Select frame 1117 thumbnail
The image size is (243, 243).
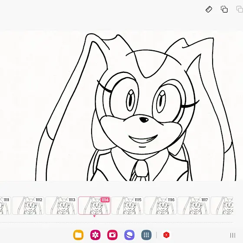[194, 206]
